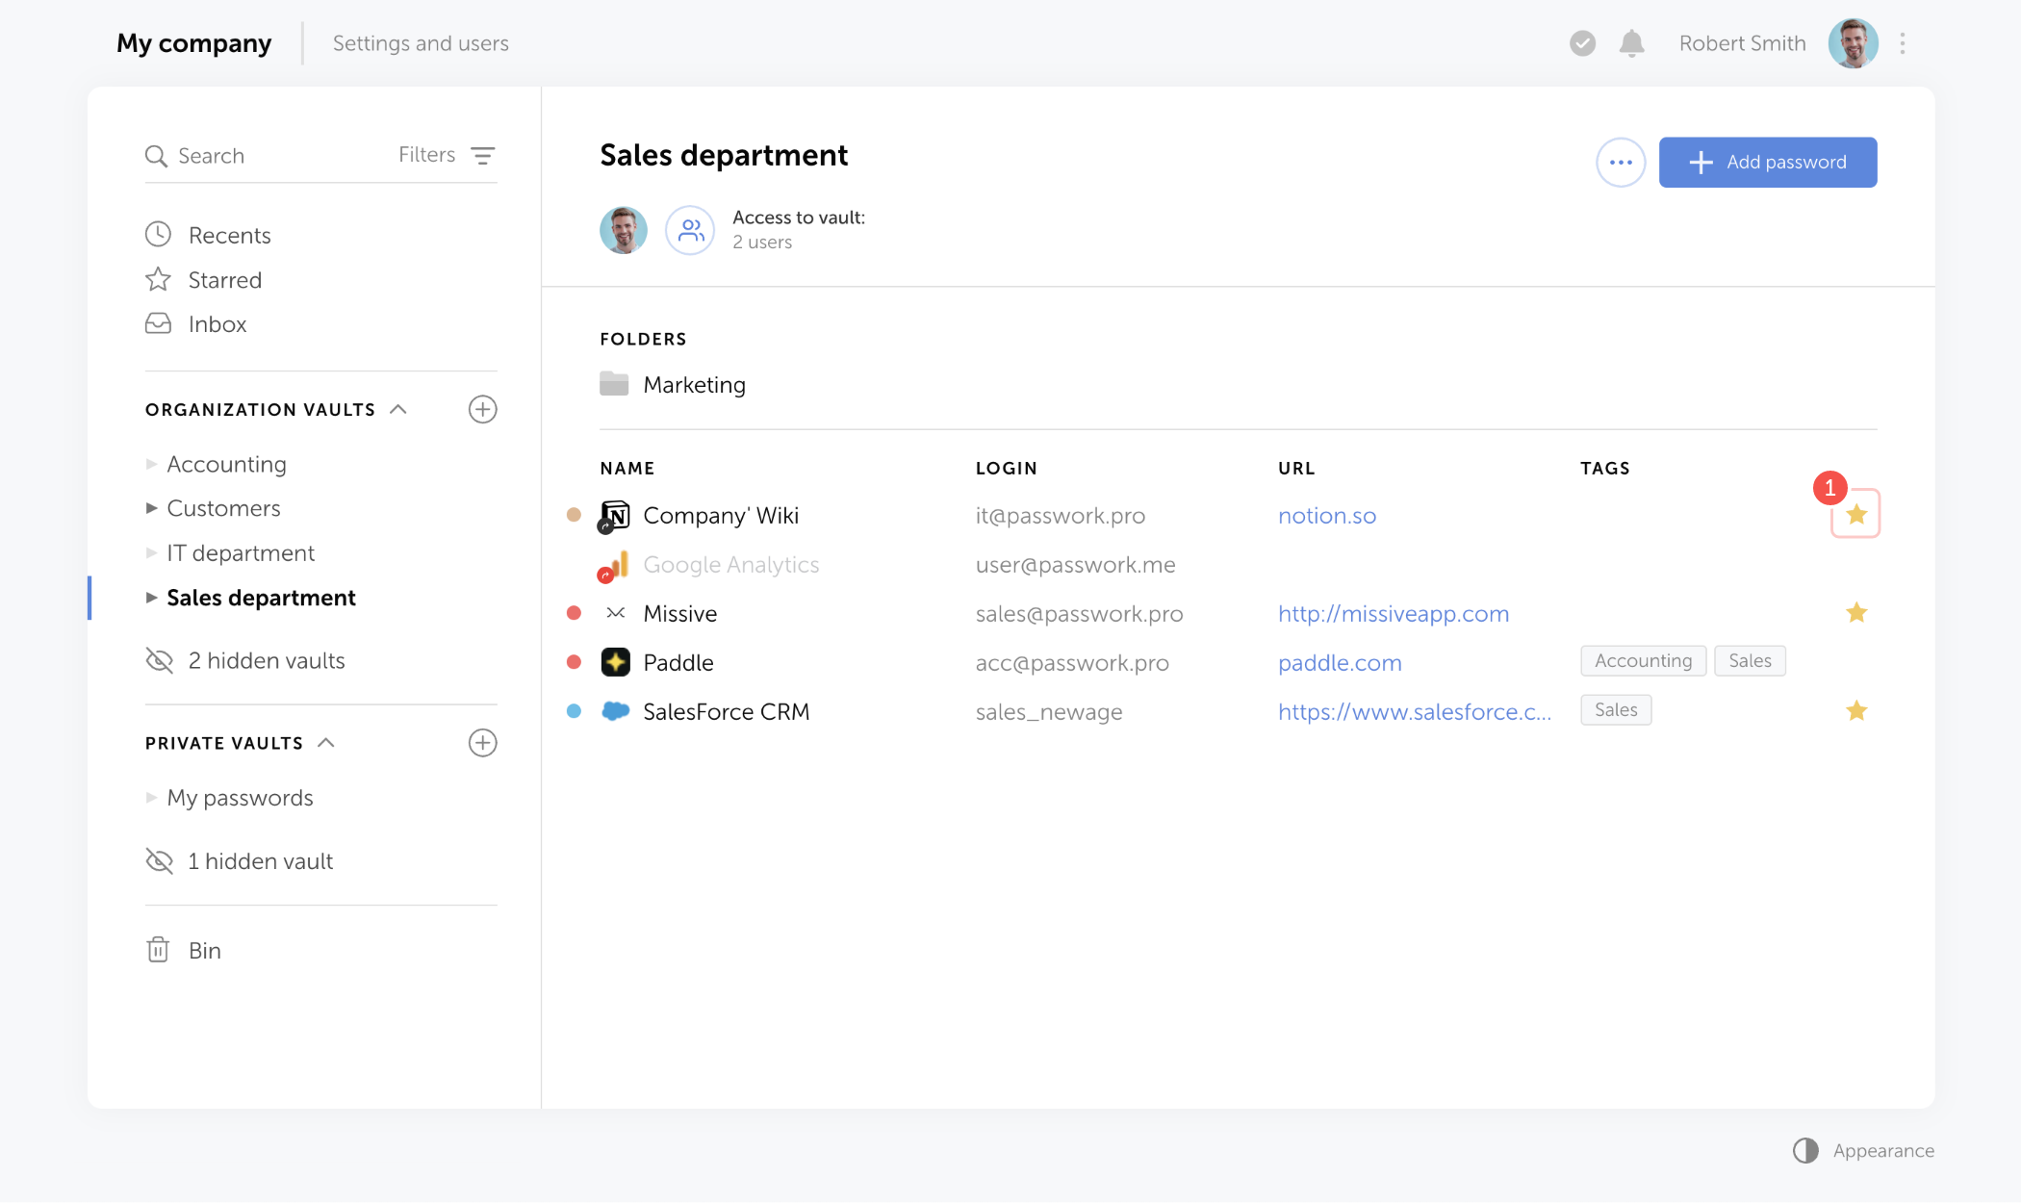
Task: Click the SalesForce cloud icon
Action: [x=615, y=711]
